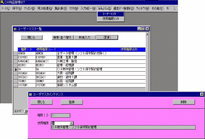Click the 使用権限コード column header

(46, 50)
